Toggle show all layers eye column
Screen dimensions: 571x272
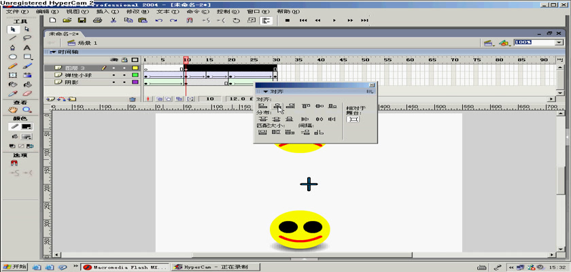[115, 60]
